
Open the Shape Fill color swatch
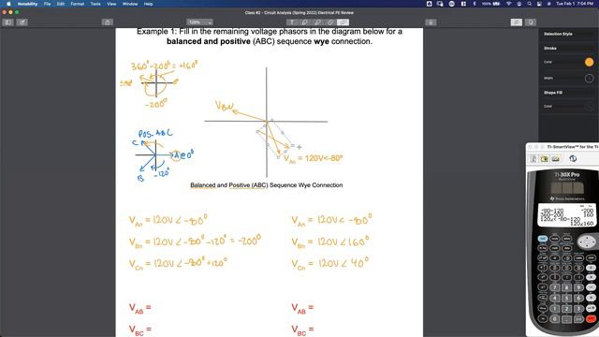(x=589, y=107)
